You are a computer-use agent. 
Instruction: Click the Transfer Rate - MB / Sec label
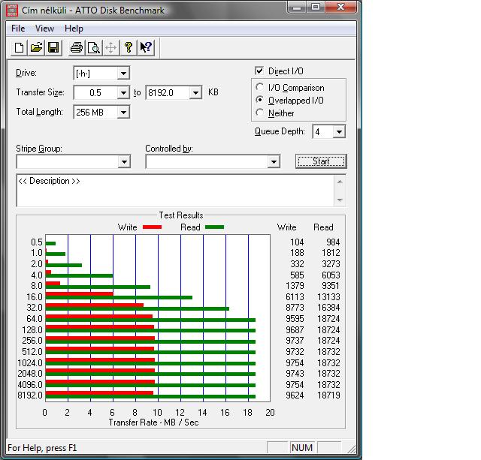click(x=153, y=422)
